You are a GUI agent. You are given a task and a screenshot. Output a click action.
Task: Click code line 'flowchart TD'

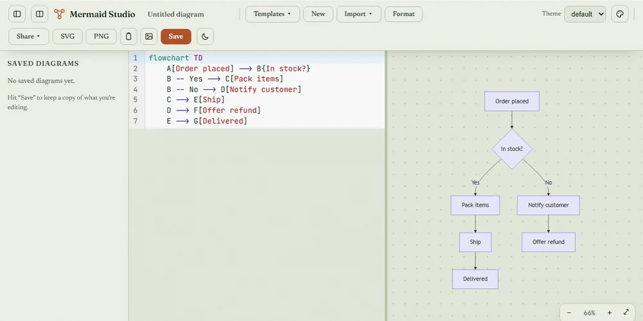coord(265,58)
